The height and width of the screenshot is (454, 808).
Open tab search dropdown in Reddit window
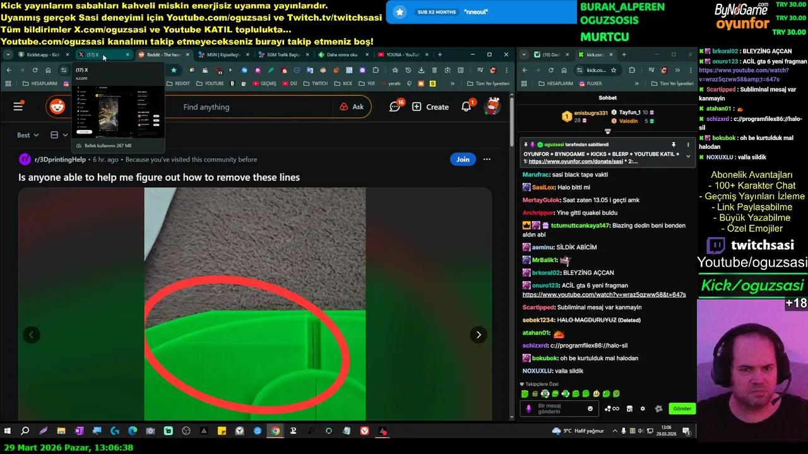pos(8,55)
